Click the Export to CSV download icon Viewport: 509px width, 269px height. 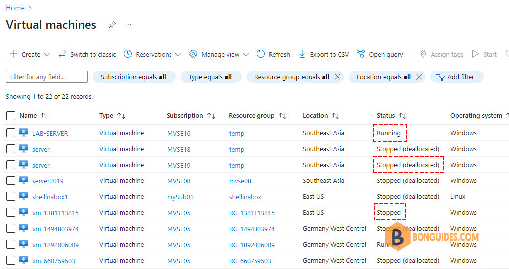pyautogui.click(x=302, y=54)
